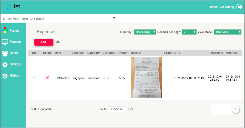Open the Table view mode dropdown
The image size is (245, 128).
(x=227, y=32)
